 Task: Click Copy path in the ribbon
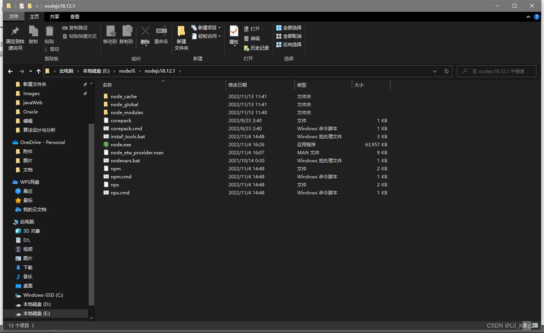tap(75, 28)
